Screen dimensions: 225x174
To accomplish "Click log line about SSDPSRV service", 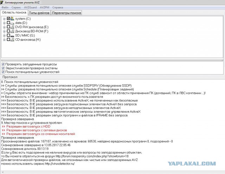I will pyautogui.click(x=66, y=86).
